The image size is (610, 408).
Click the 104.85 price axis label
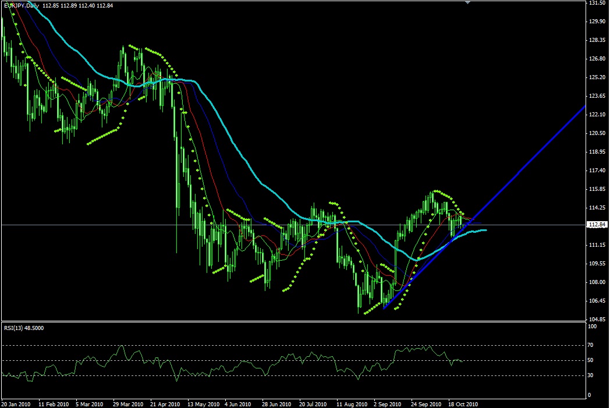[x=597, y=320]
